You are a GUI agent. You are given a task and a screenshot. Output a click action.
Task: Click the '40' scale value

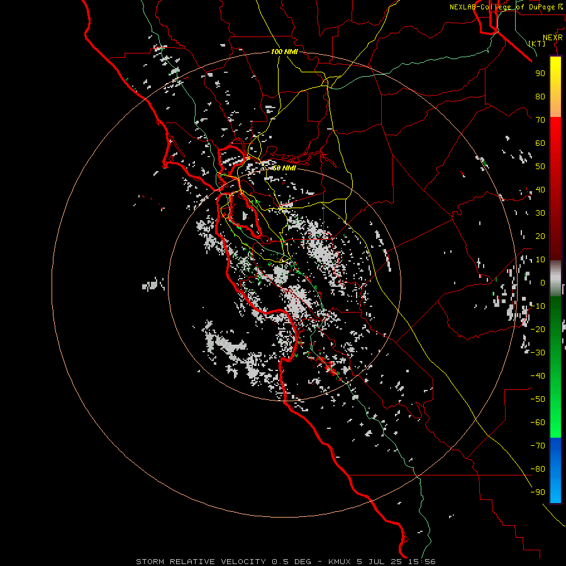(x=540, y=190)
